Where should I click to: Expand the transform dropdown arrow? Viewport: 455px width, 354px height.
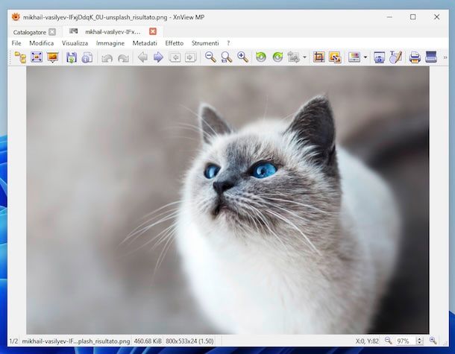coord(304,57)
